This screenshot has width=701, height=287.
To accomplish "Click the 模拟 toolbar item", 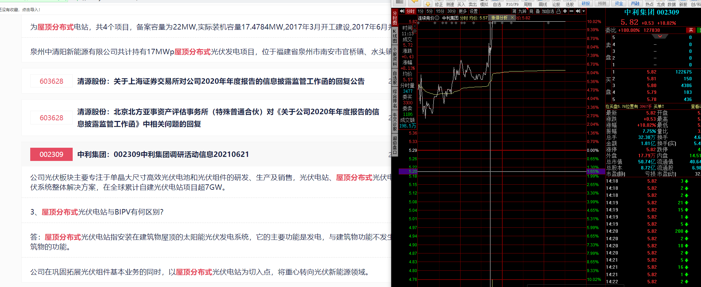I will click(x=484, y=4).
